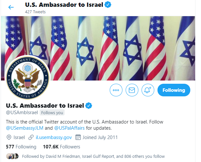Image resolution: width=201 pixels, height=162 pixels.
Task: Open the three-dot more options menu
Action: point(116,90)
